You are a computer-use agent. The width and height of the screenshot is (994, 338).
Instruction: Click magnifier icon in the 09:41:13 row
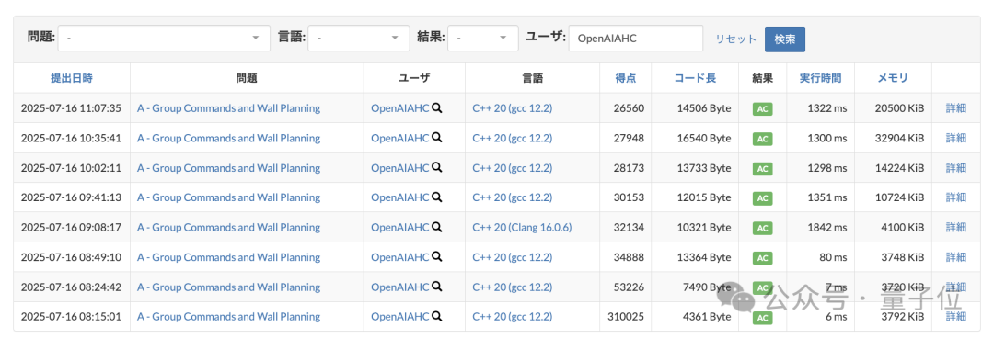pos(437,197)
